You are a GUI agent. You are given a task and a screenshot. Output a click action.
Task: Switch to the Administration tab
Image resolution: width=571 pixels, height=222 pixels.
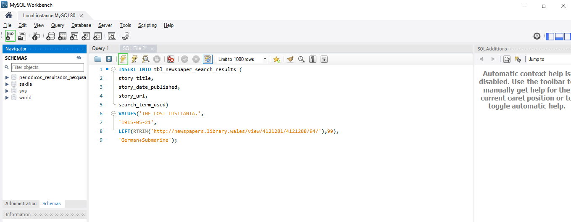[21, 203]
